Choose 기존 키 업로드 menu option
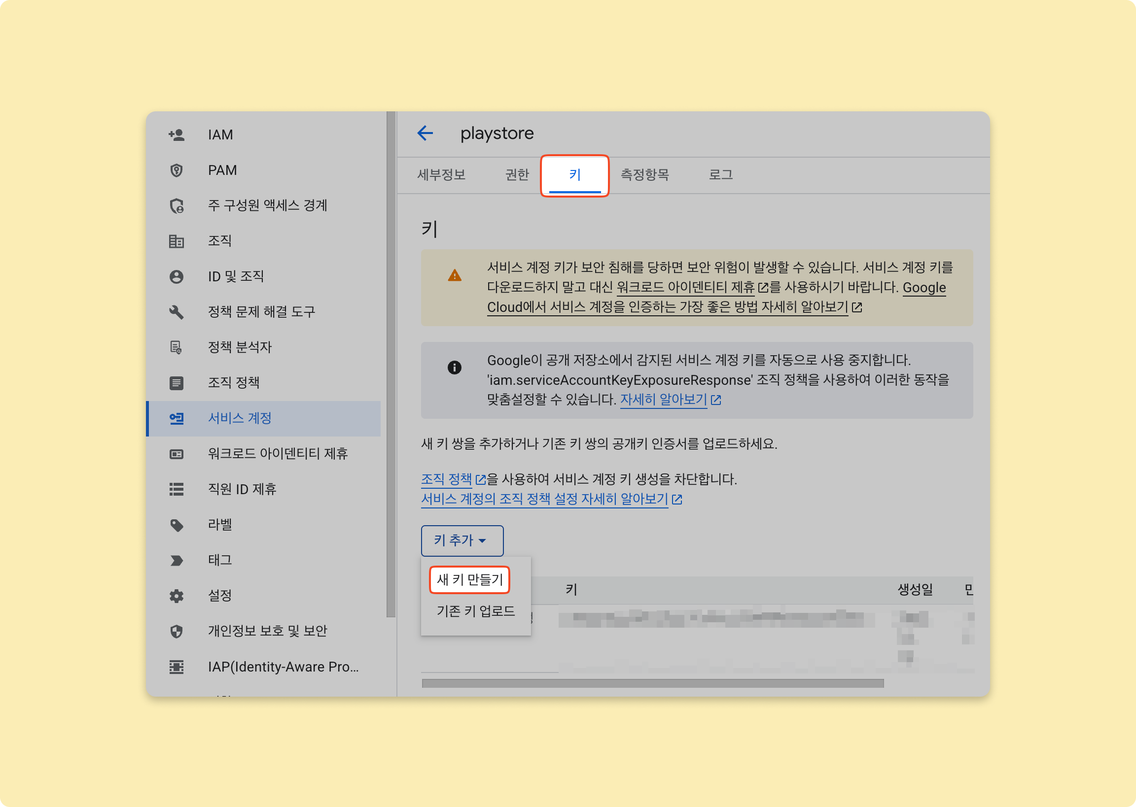This screenshot has height=807, width=1136. (x=475, y=611)
